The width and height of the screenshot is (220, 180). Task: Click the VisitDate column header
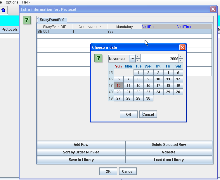[159, 27]
